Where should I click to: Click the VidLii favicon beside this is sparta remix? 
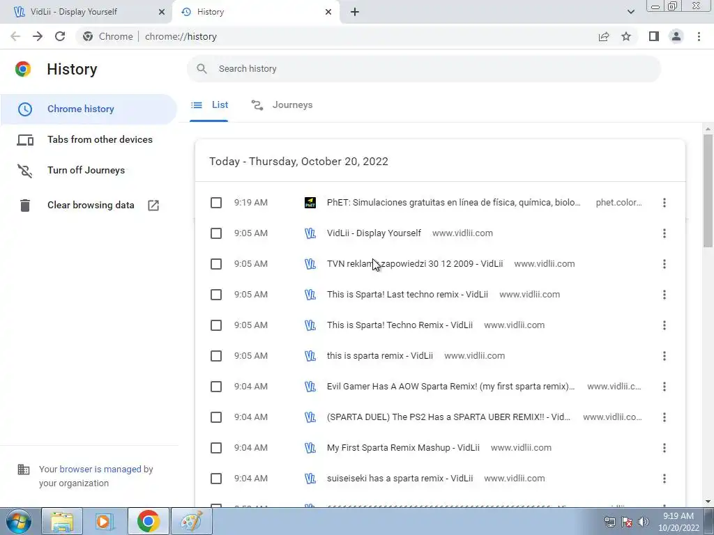tap(310, 356)
